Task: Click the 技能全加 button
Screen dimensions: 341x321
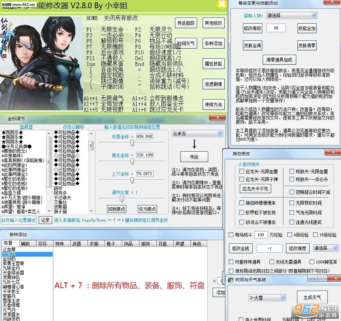Action: [x=307, y=28]
